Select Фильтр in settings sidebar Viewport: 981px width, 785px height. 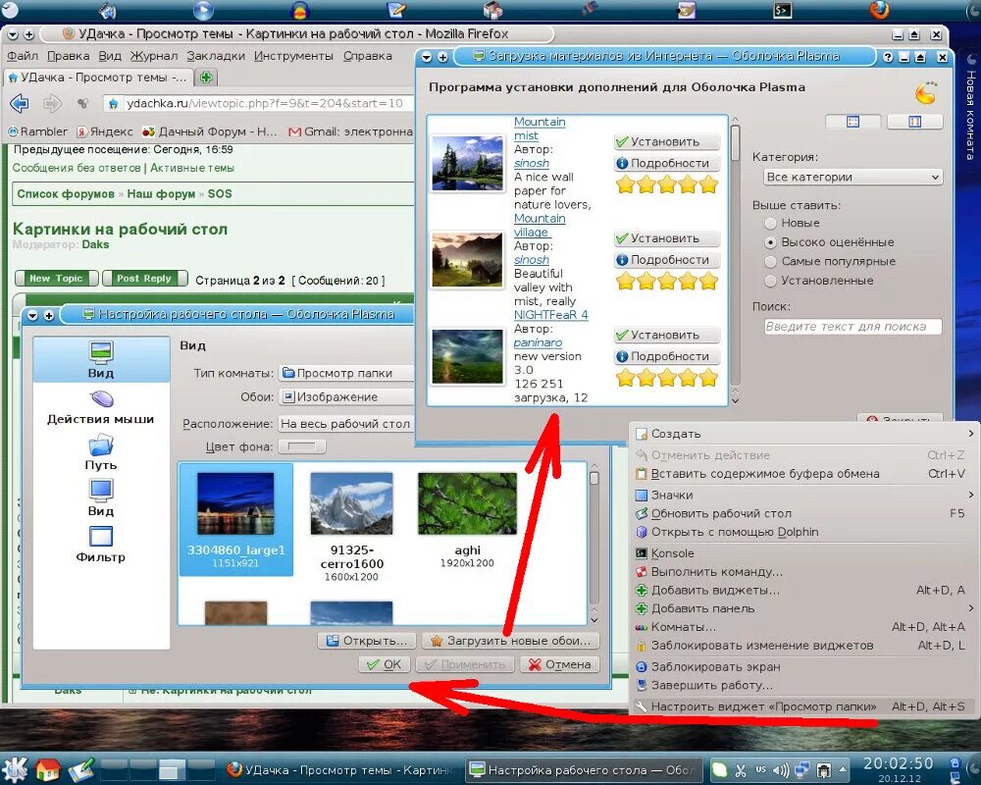coord(101,545)
